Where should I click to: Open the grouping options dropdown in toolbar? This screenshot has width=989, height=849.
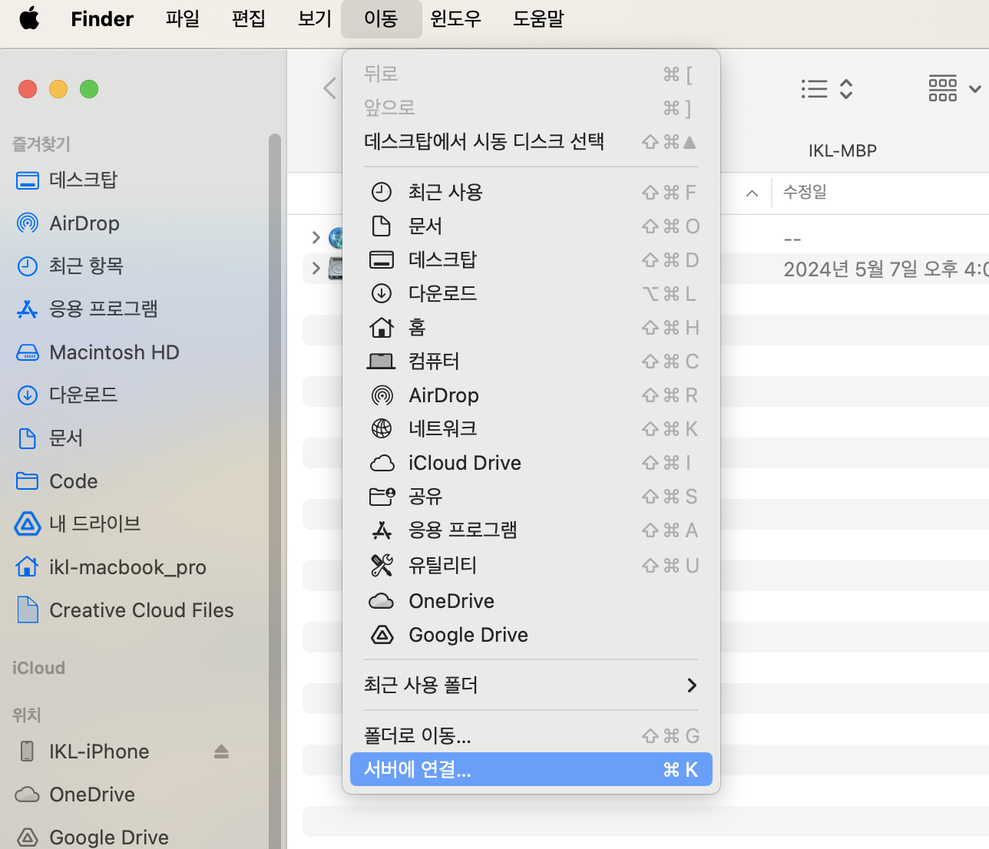point(954,89)
